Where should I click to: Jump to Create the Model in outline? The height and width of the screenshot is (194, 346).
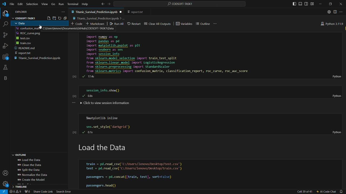[x=33, y=180]
